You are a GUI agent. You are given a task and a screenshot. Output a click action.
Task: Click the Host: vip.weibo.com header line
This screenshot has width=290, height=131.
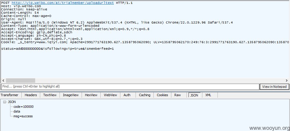pyautogui.click(x=21, y=6)
